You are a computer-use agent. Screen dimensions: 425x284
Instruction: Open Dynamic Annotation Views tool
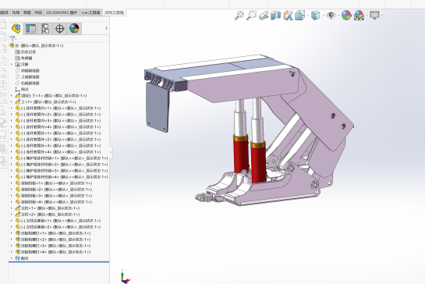pos(288,16)
